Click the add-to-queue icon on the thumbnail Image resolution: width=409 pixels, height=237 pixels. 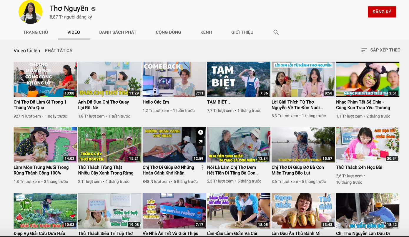coord(200,142)
